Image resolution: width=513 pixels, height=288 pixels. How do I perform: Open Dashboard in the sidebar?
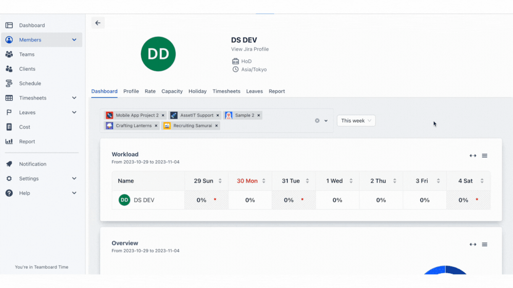[32, 25]
